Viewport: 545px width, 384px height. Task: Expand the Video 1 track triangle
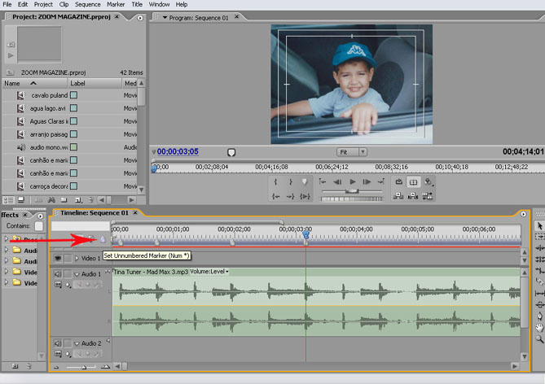[77, 258]
